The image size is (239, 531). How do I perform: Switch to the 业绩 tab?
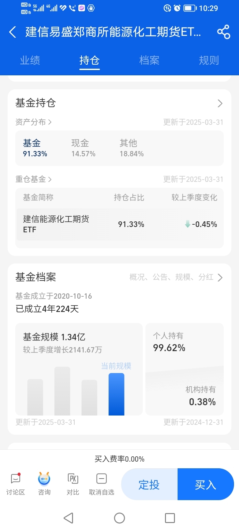pos(30,60)
